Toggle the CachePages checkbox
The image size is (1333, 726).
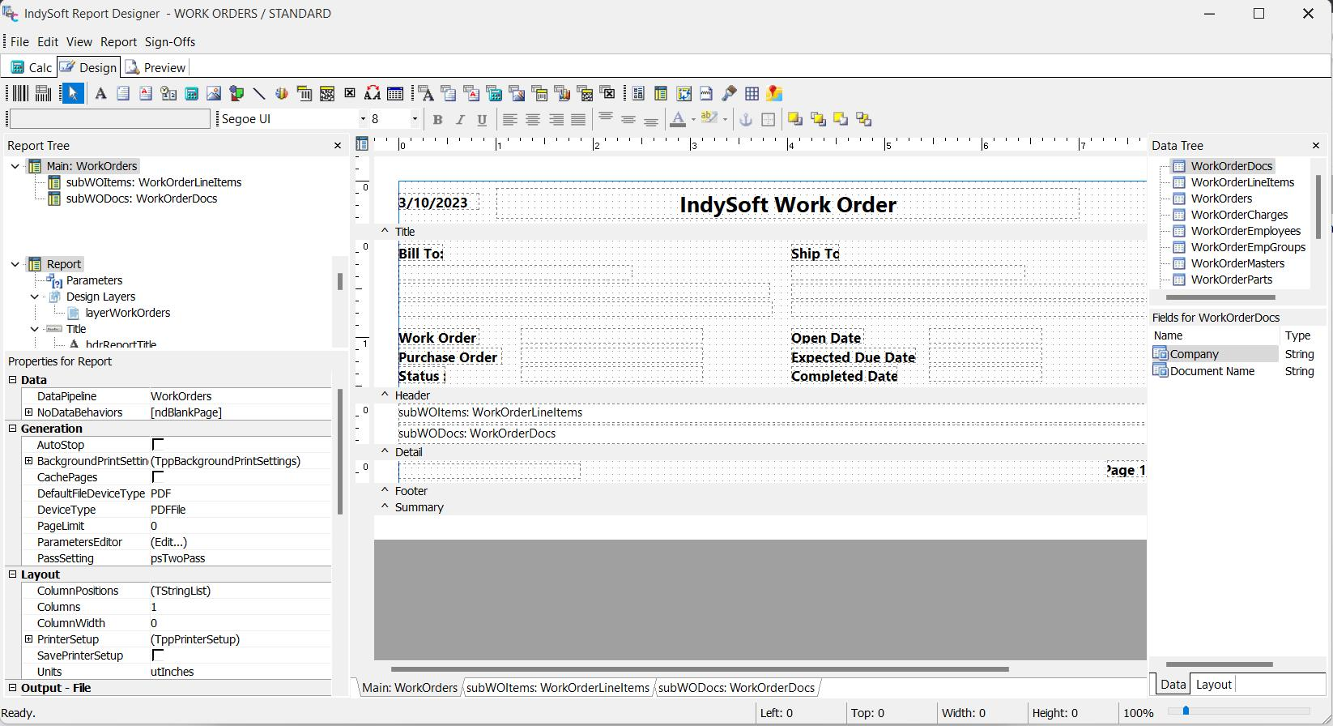pyautogui.click(x=158, y=477)
